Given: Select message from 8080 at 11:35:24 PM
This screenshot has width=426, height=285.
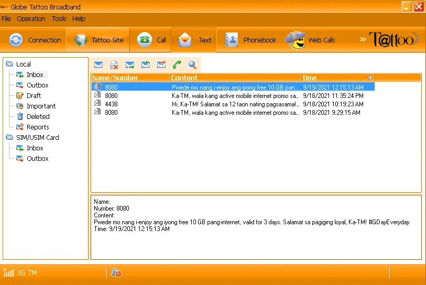Looking at the screenshot, I should click(233, 96).
